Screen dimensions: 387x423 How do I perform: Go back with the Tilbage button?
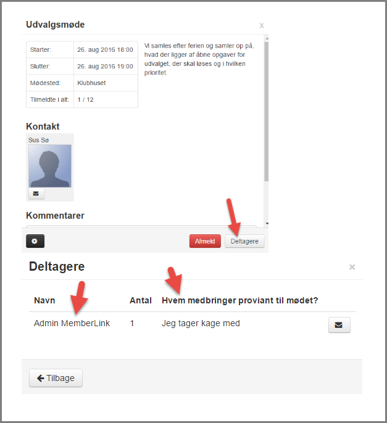click(56, 378)
